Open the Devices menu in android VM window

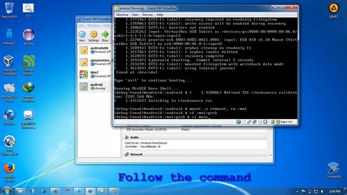click(x=147, y=15)
